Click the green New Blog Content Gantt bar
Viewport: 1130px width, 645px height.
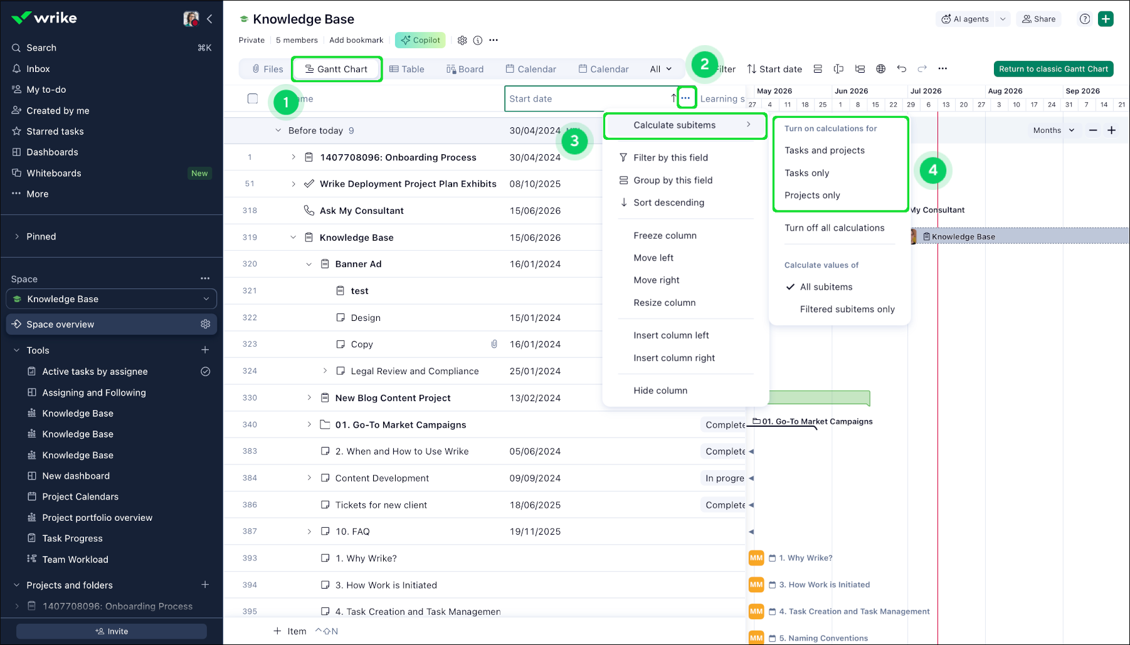tap(819, 398)
